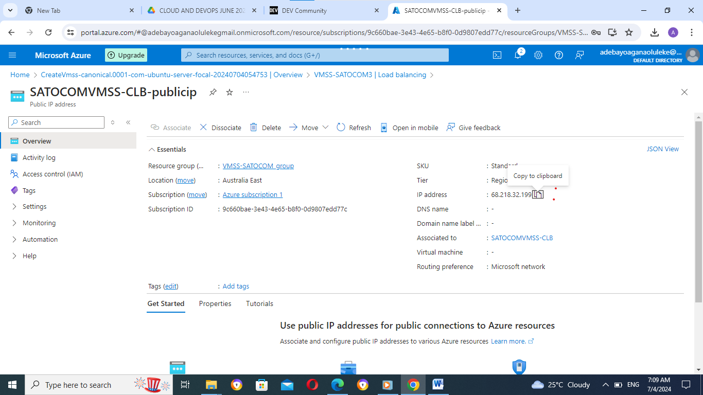
Task: Open Cloud Shell from the top bar
Action: (497, 55)
